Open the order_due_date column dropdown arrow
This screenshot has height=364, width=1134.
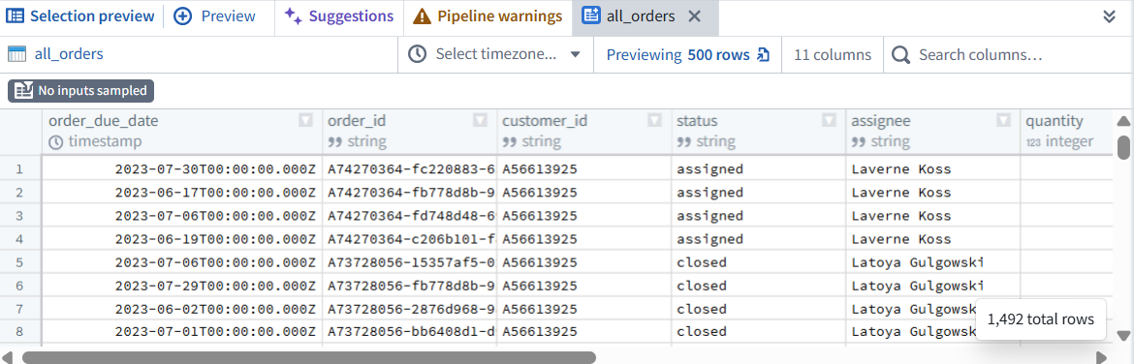(306, 121)
